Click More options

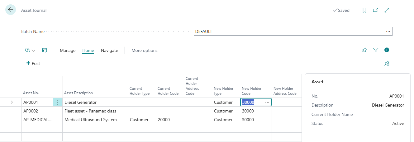tap(144, 50)
